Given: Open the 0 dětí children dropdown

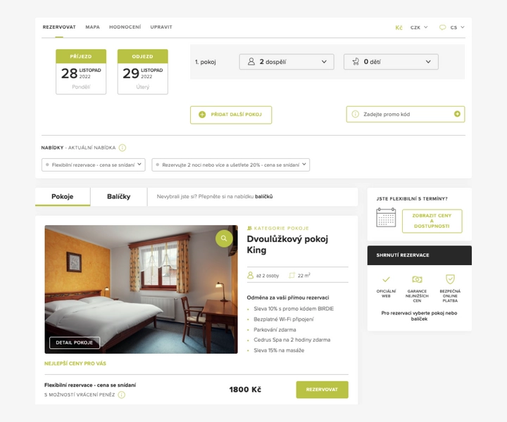Looking at the screenshot, I should pyautogui.click(x=391, y=62).
